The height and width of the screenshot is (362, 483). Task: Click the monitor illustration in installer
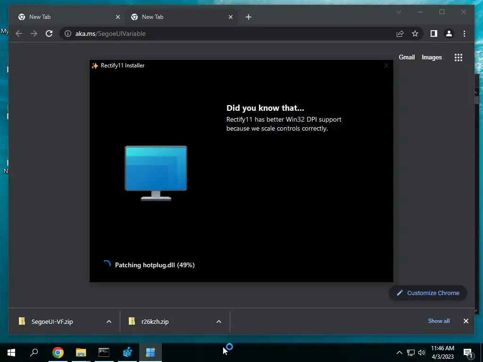(x=156, y=173)
